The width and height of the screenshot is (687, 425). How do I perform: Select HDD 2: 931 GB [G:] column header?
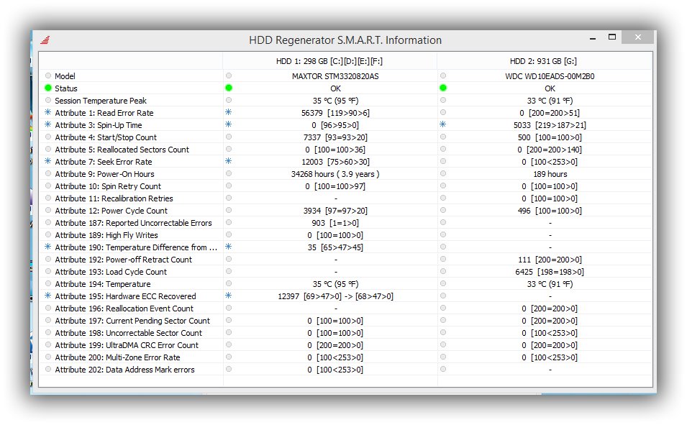pyautogui.click(x=543, y=61)
